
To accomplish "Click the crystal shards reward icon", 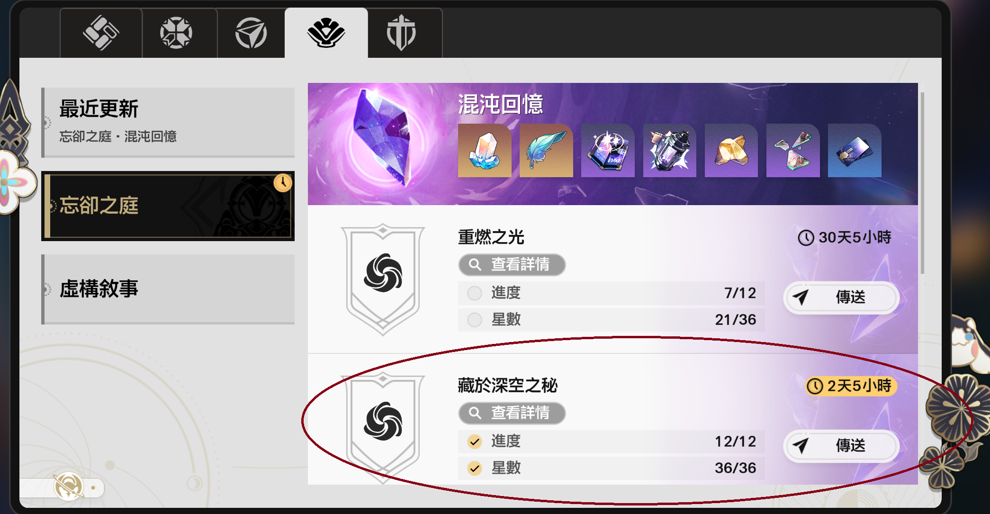I will pyautogui.click(x=793, y=151).
